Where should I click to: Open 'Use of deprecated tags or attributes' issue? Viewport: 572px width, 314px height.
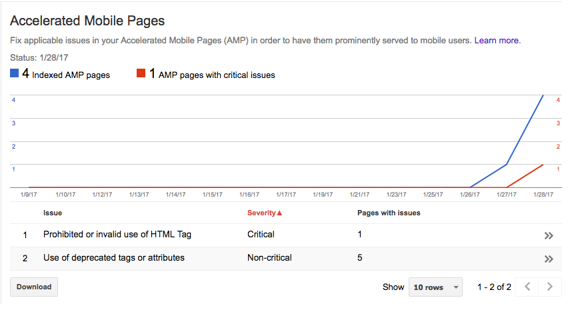[114, 258]
